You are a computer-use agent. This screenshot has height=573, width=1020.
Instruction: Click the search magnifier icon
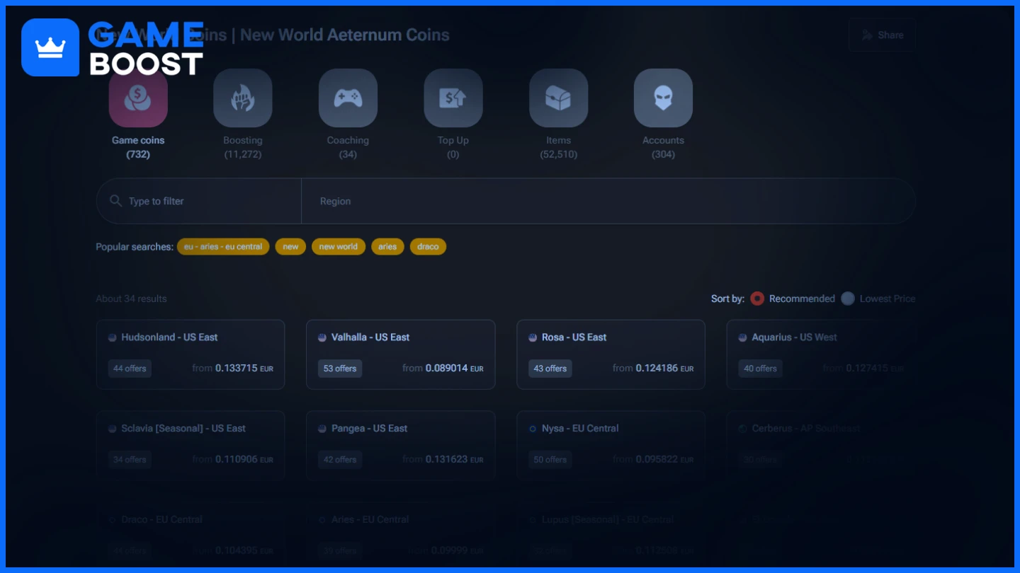[116, 201]
